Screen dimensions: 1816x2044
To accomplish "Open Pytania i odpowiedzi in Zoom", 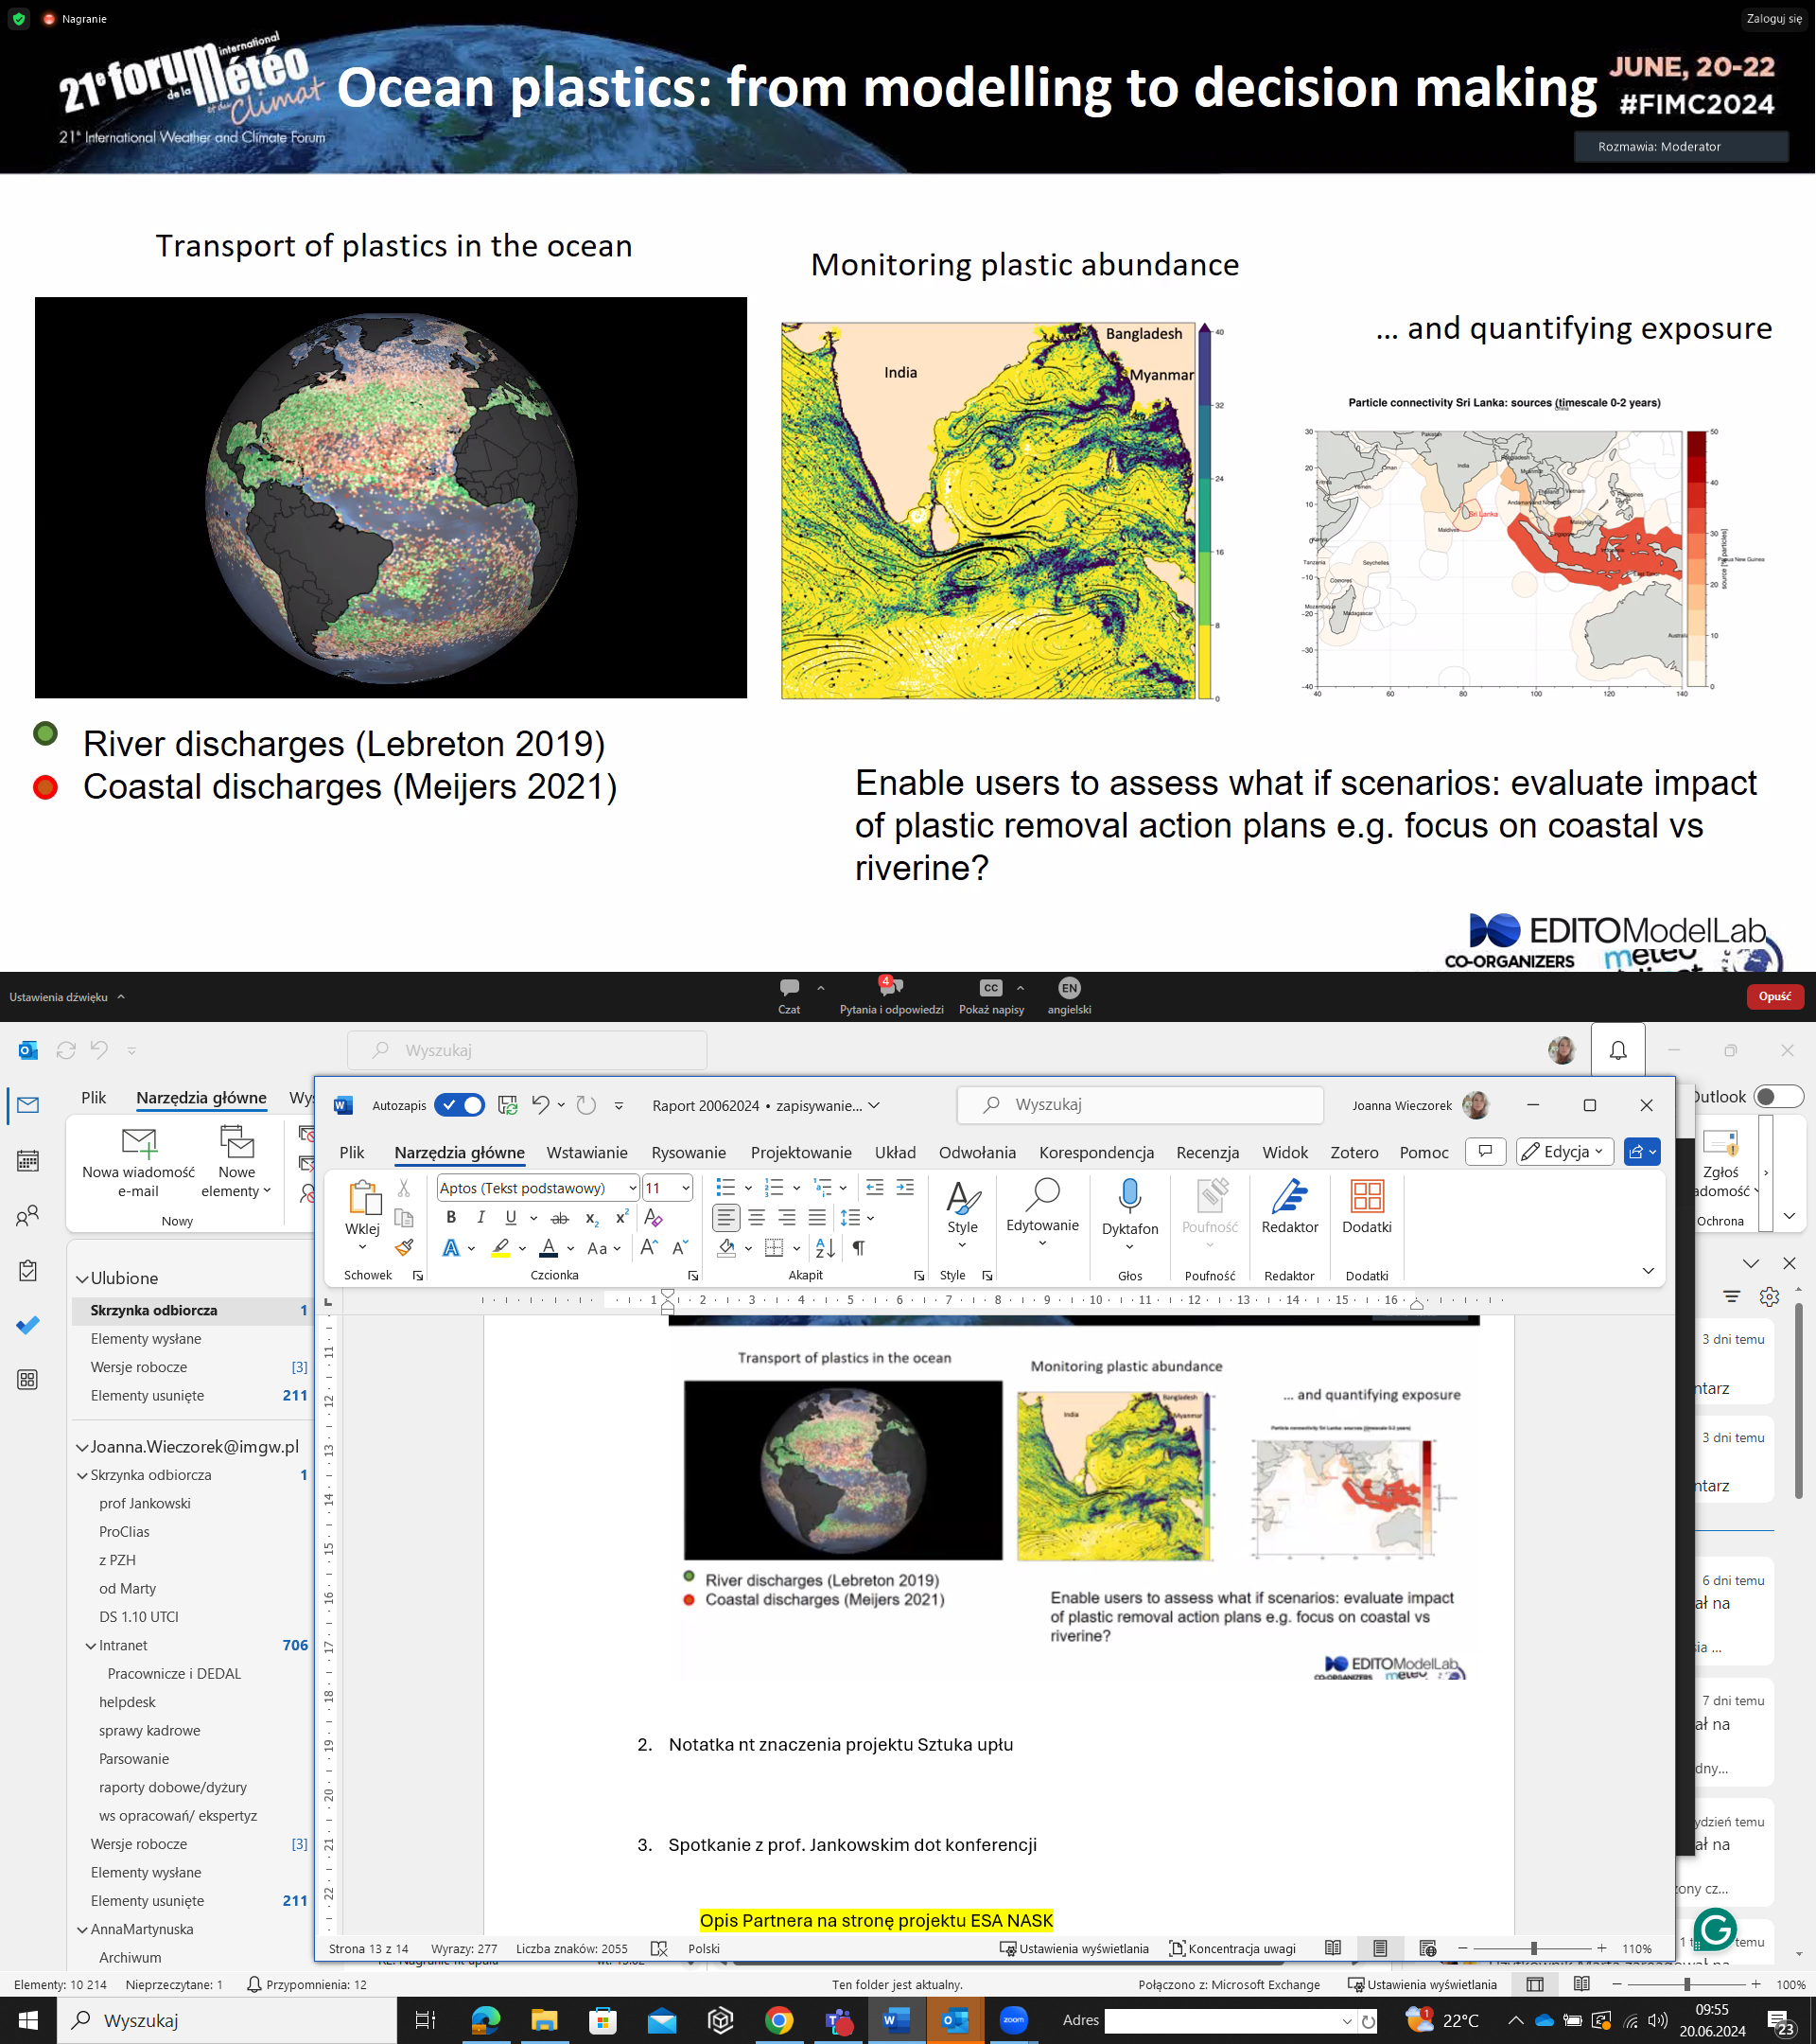I will point(891,996).
